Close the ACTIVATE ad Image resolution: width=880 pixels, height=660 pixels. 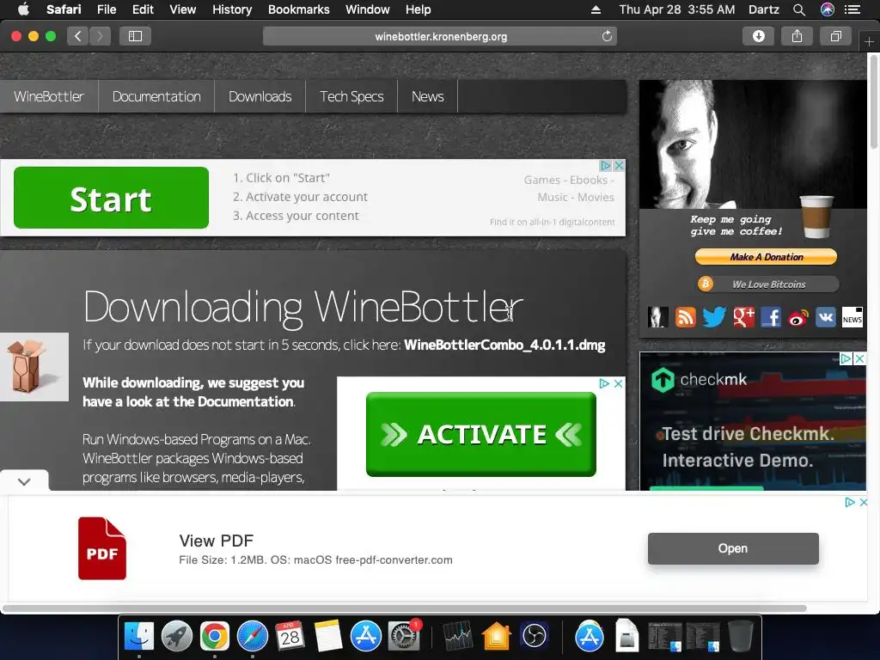[618, 383]
